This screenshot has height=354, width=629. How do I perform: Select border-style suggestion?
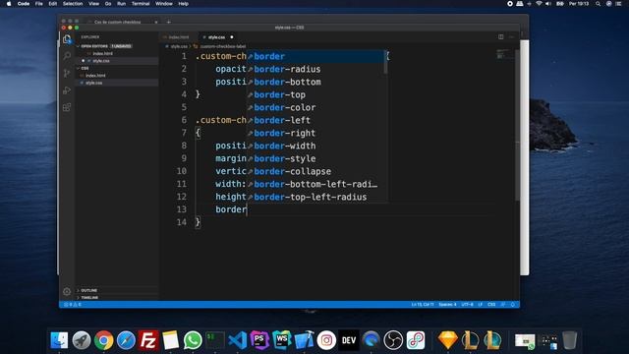tap(315, 159)
